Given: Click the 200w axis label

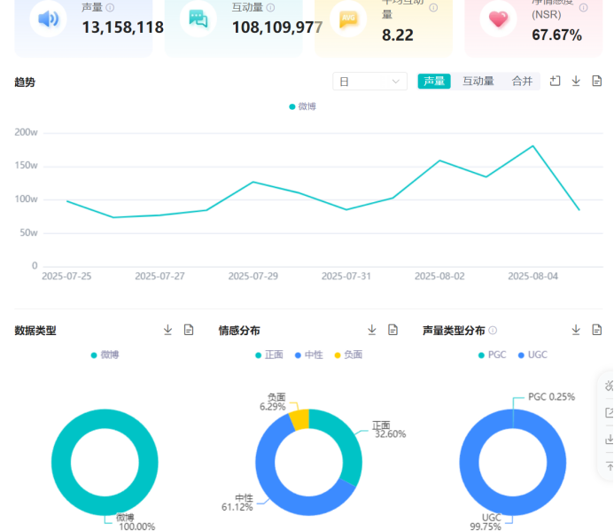Looking at the screenshot, I should point(26,132).
